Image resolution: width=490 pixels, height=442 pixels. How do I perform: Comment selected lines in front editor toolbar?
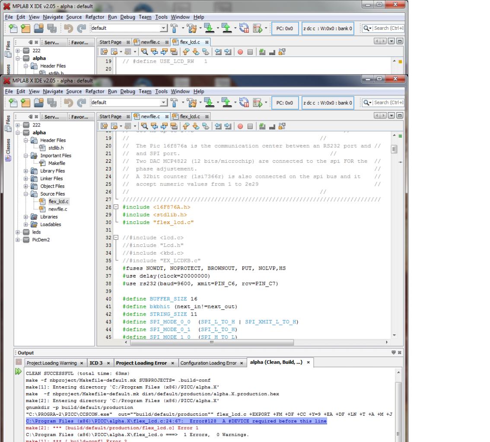click(262, 126)
